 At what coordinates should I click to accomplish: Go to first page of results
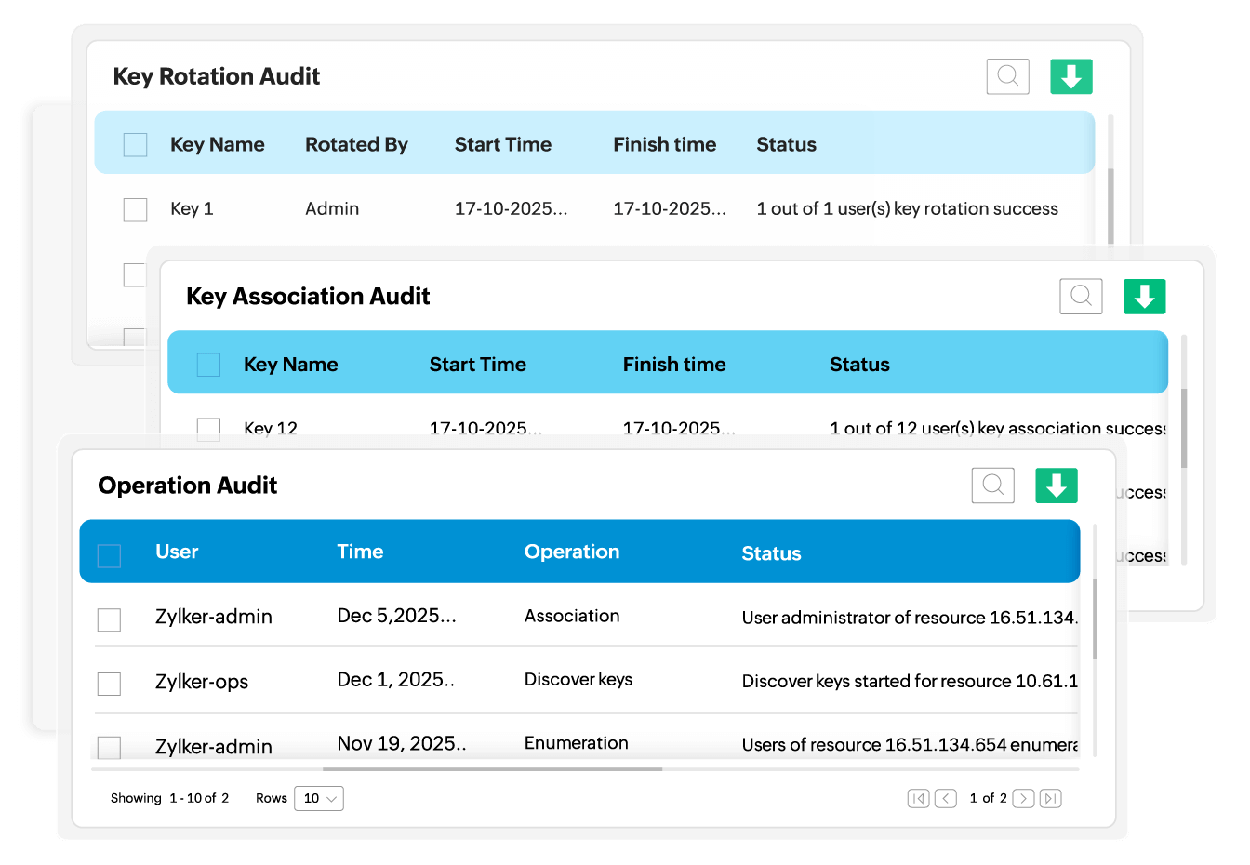tap(918, 798)
